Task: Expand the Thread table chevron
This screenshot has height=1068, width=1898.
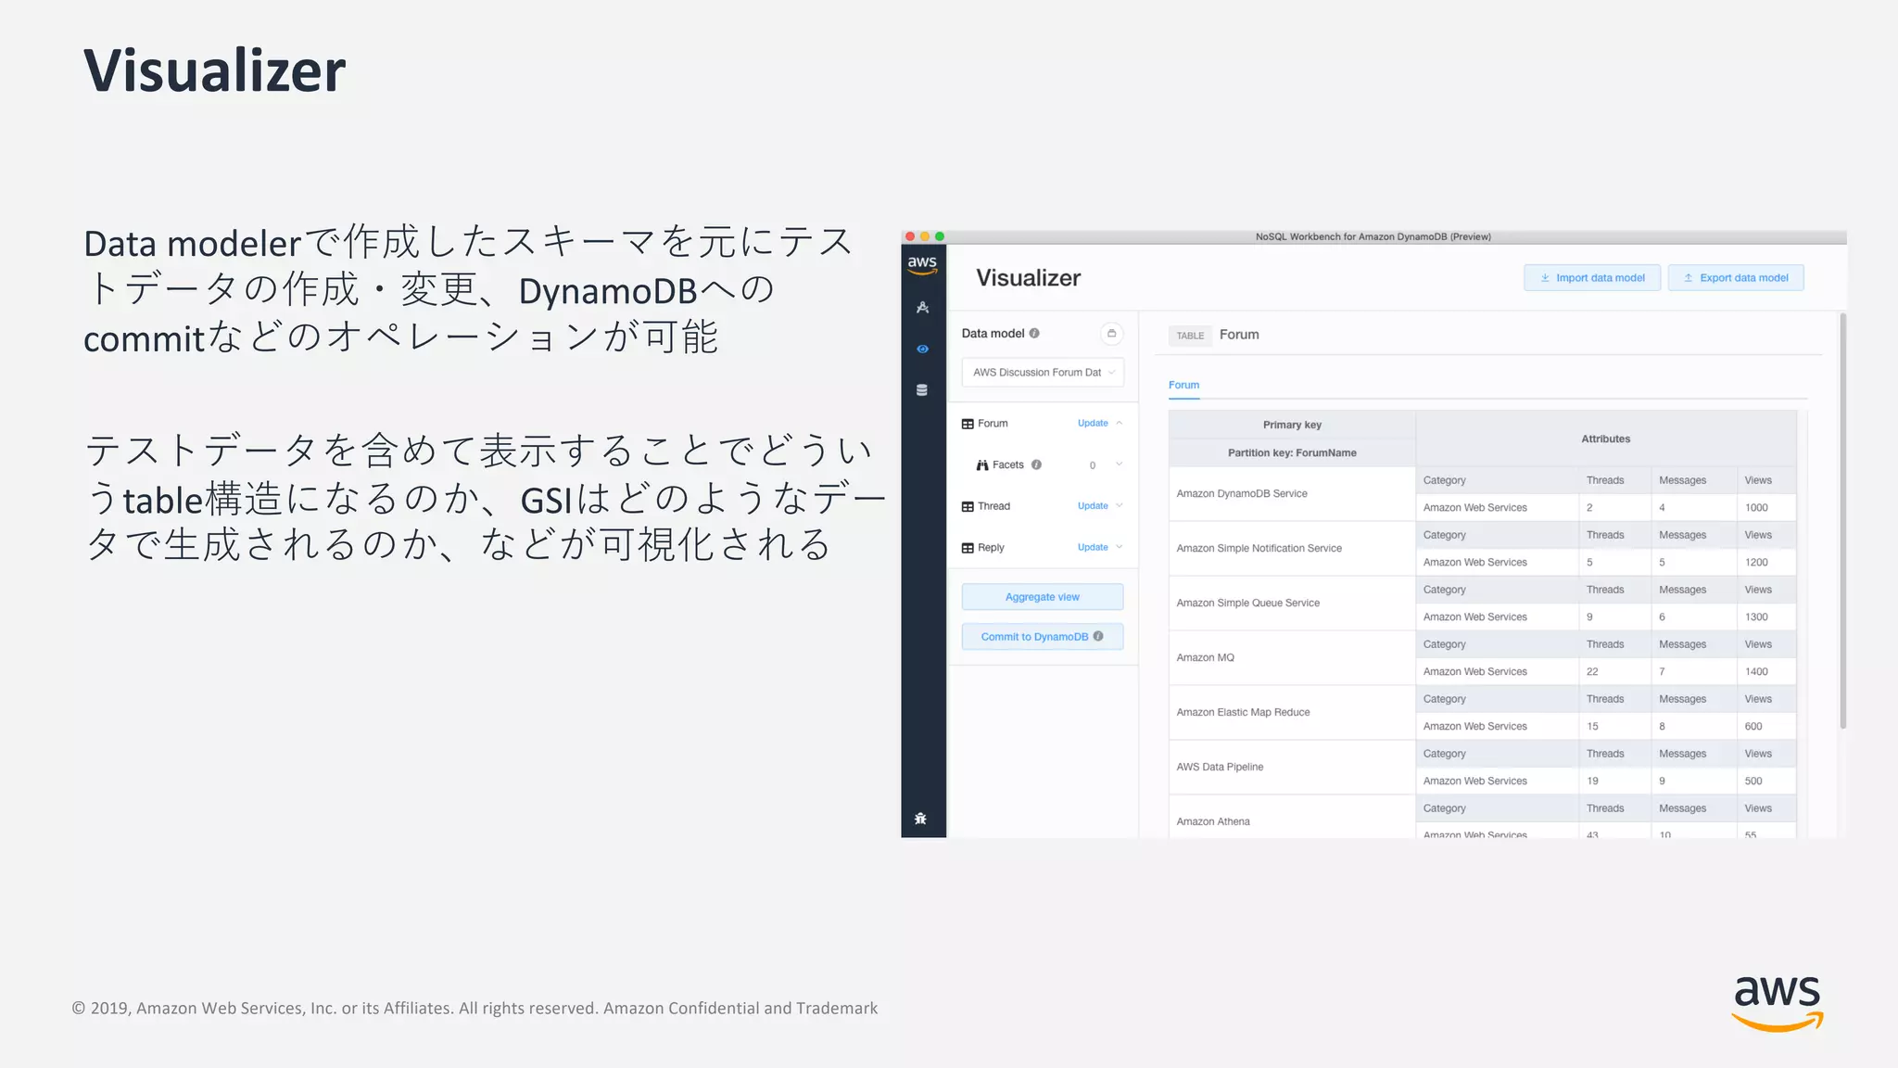Action: pyautogui.click(x=1120, y=505)
